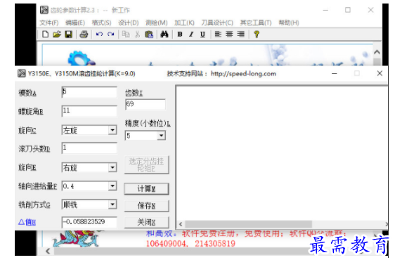Open the 设计(D) menu
Screen dimensions: 395x267
[x=128, y=22]
